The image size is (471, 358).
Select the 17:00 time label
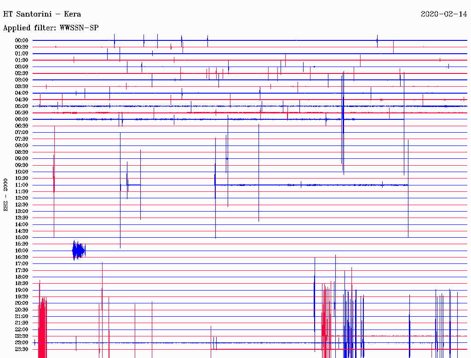[22, 263]
